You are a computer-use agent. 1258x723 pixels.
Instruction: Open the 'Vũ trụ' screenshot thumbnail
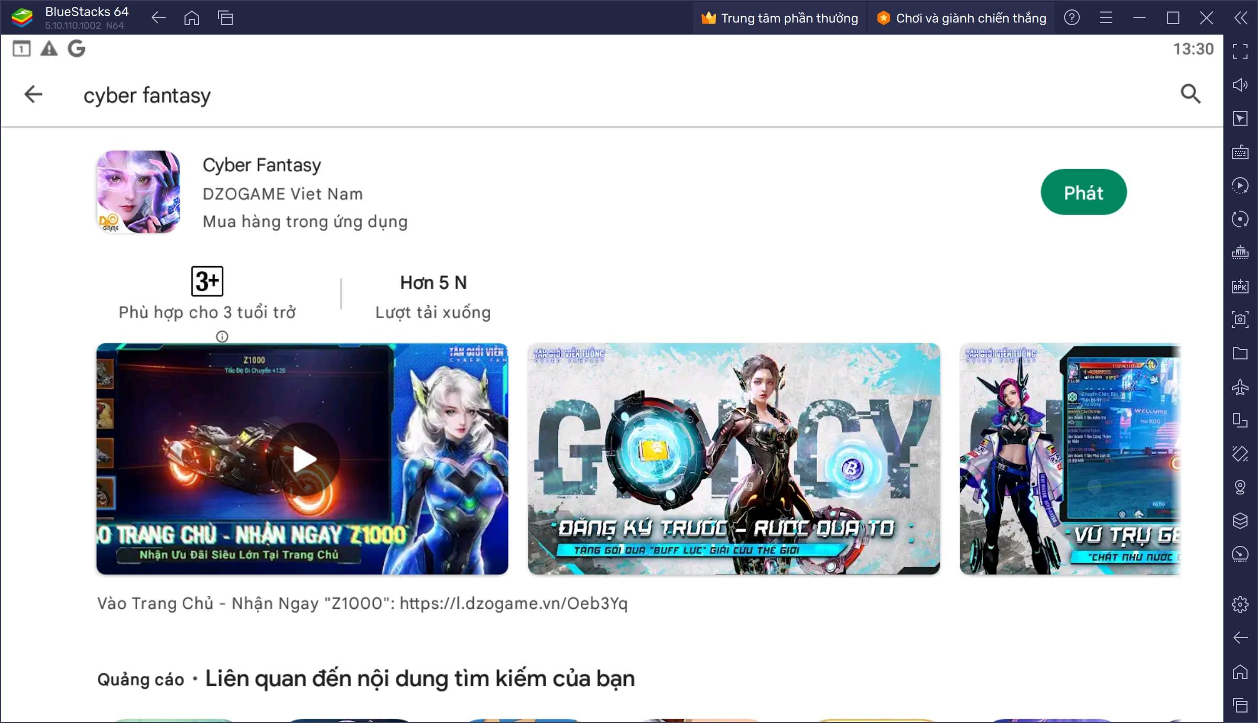tap(1070, 459)
